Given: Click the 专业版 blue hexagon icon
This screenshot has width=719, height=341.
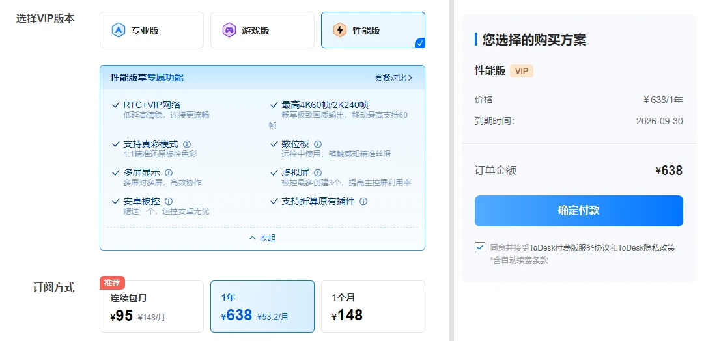Looking at the screenshot, I should click(119, 30).
